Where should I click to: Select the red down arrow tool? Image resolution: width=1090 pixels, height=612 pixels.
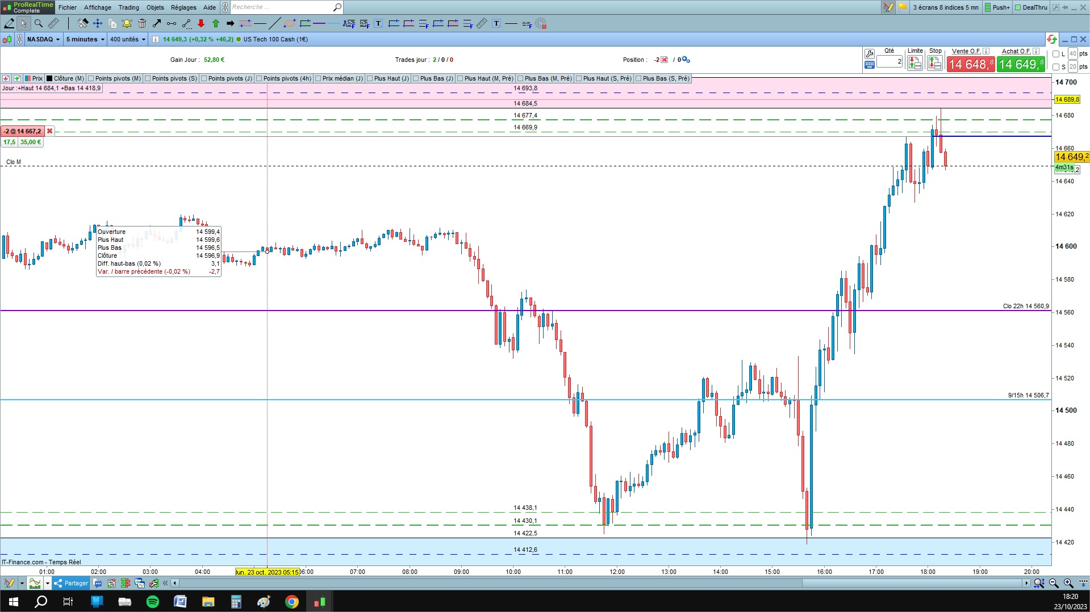pos(201,23)
